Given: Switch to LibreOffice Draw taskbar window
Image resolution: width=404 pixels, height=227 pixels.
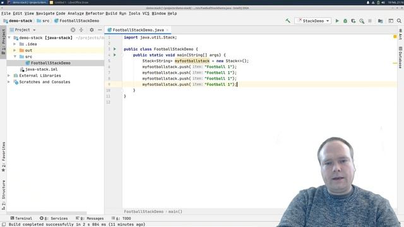Looking at the screenshot, I should coord(69,3).
